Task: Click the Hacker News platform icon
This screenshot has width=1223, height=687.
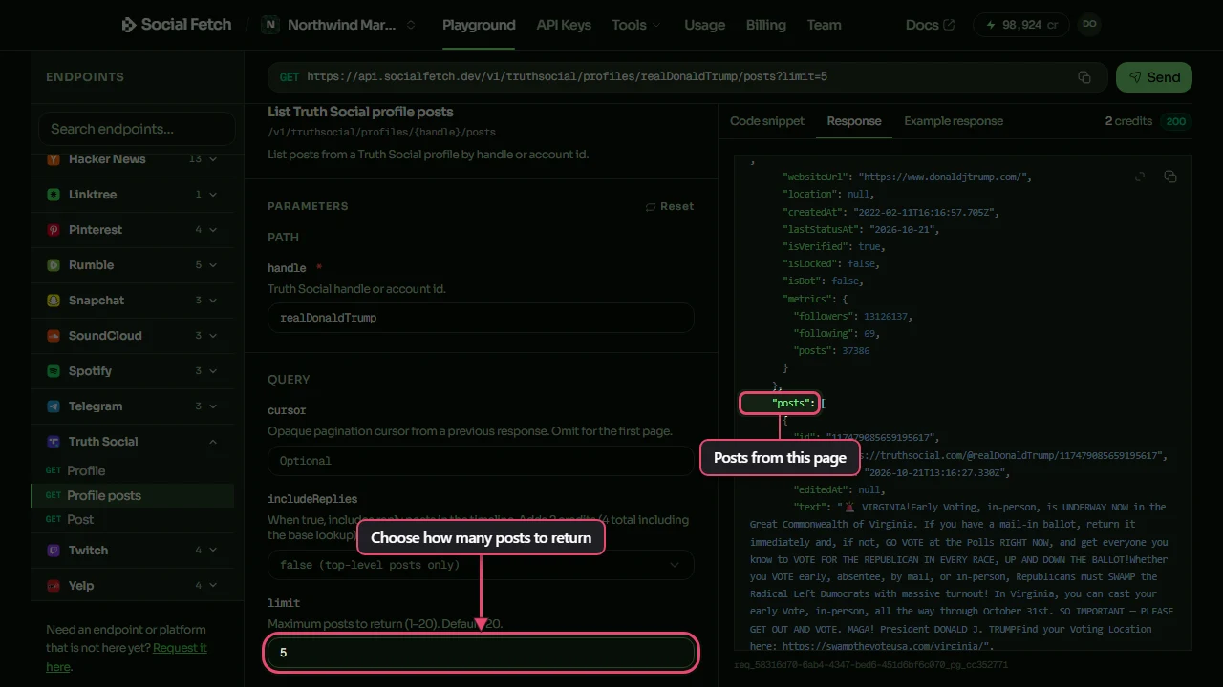Action: click(54, 159)
